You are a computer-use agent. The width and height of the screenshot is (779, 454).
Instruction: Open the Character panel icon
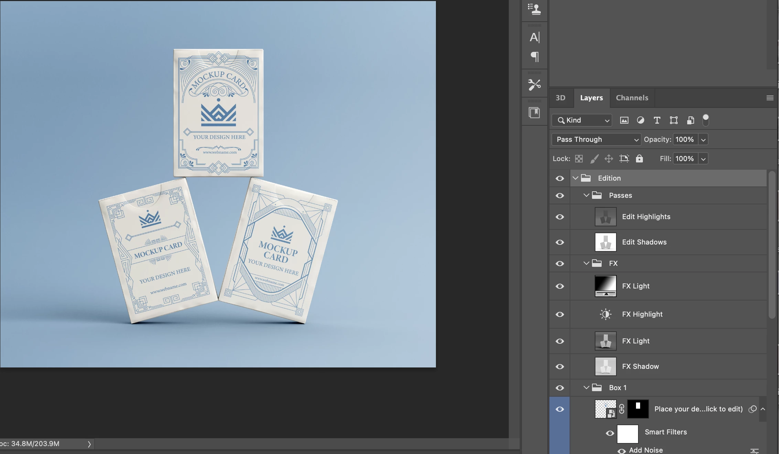pos(535,37)
